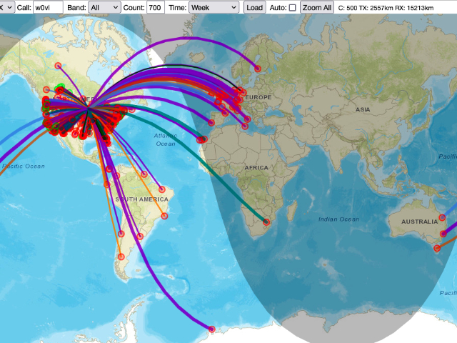
Task: Select the station marker in southern Argentina
Action: [x=121, y=256]
